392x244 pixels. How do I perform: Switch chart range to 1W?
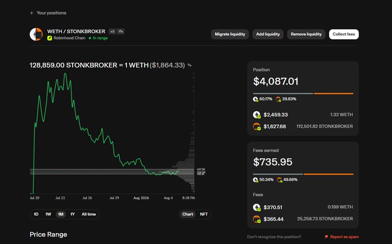(x=48, y=214)
